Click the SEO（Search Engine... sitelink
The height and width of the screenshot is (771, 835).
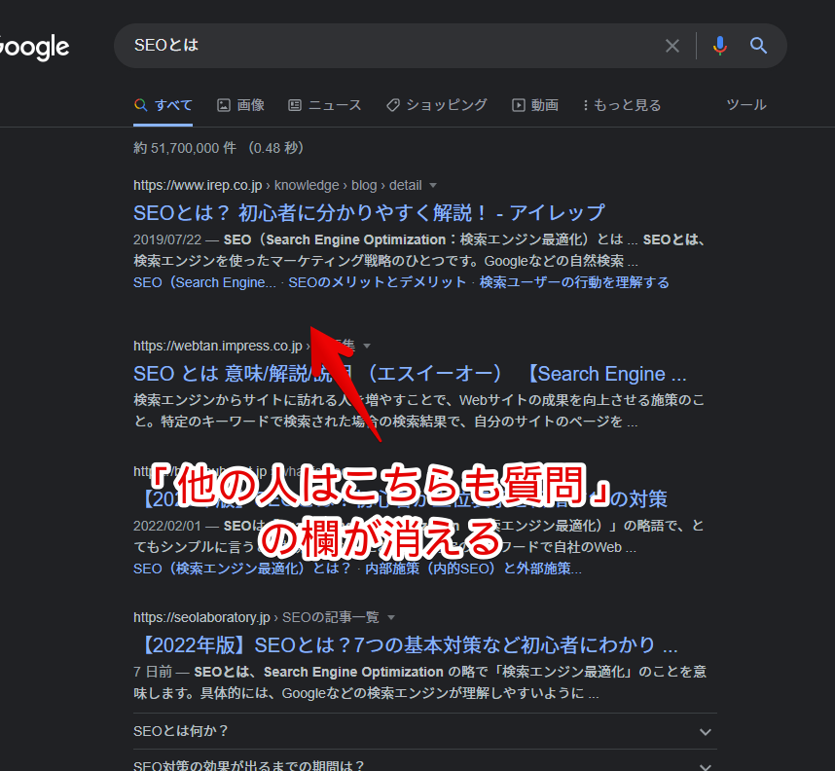pos(204,282)
